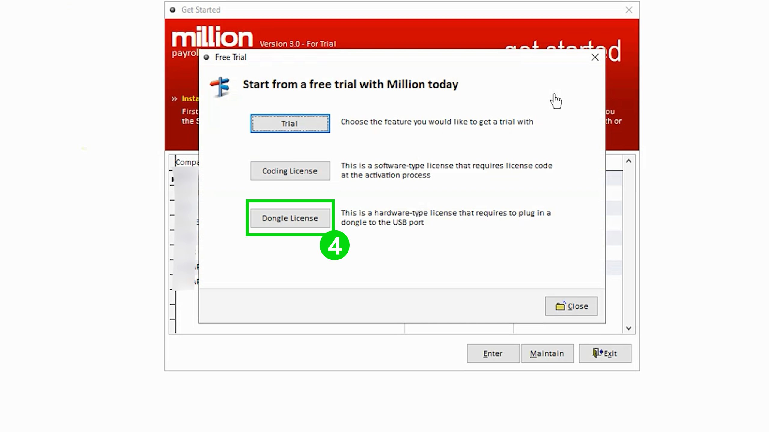Screen dimensions: 769x432
Task: Click the Exit button with door icon
Action: pos(605,353)
